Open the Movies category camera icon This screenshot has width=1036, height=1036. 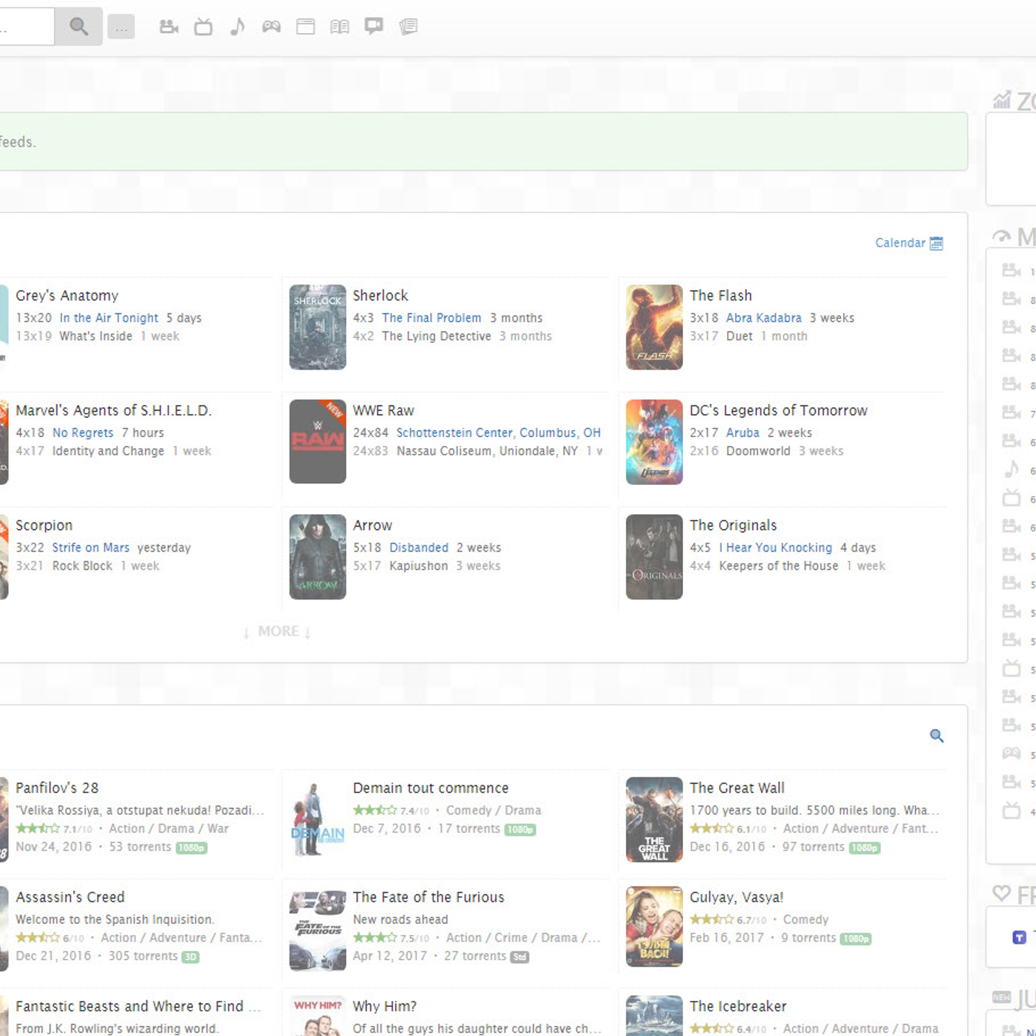click(169, 27)
